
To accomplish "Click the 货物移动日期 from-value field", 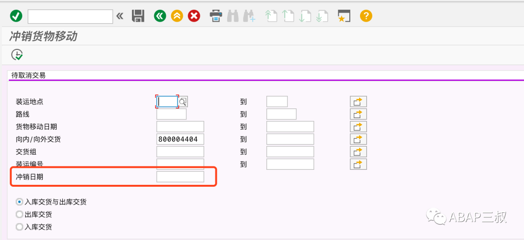I will click(x=180, y=127).
